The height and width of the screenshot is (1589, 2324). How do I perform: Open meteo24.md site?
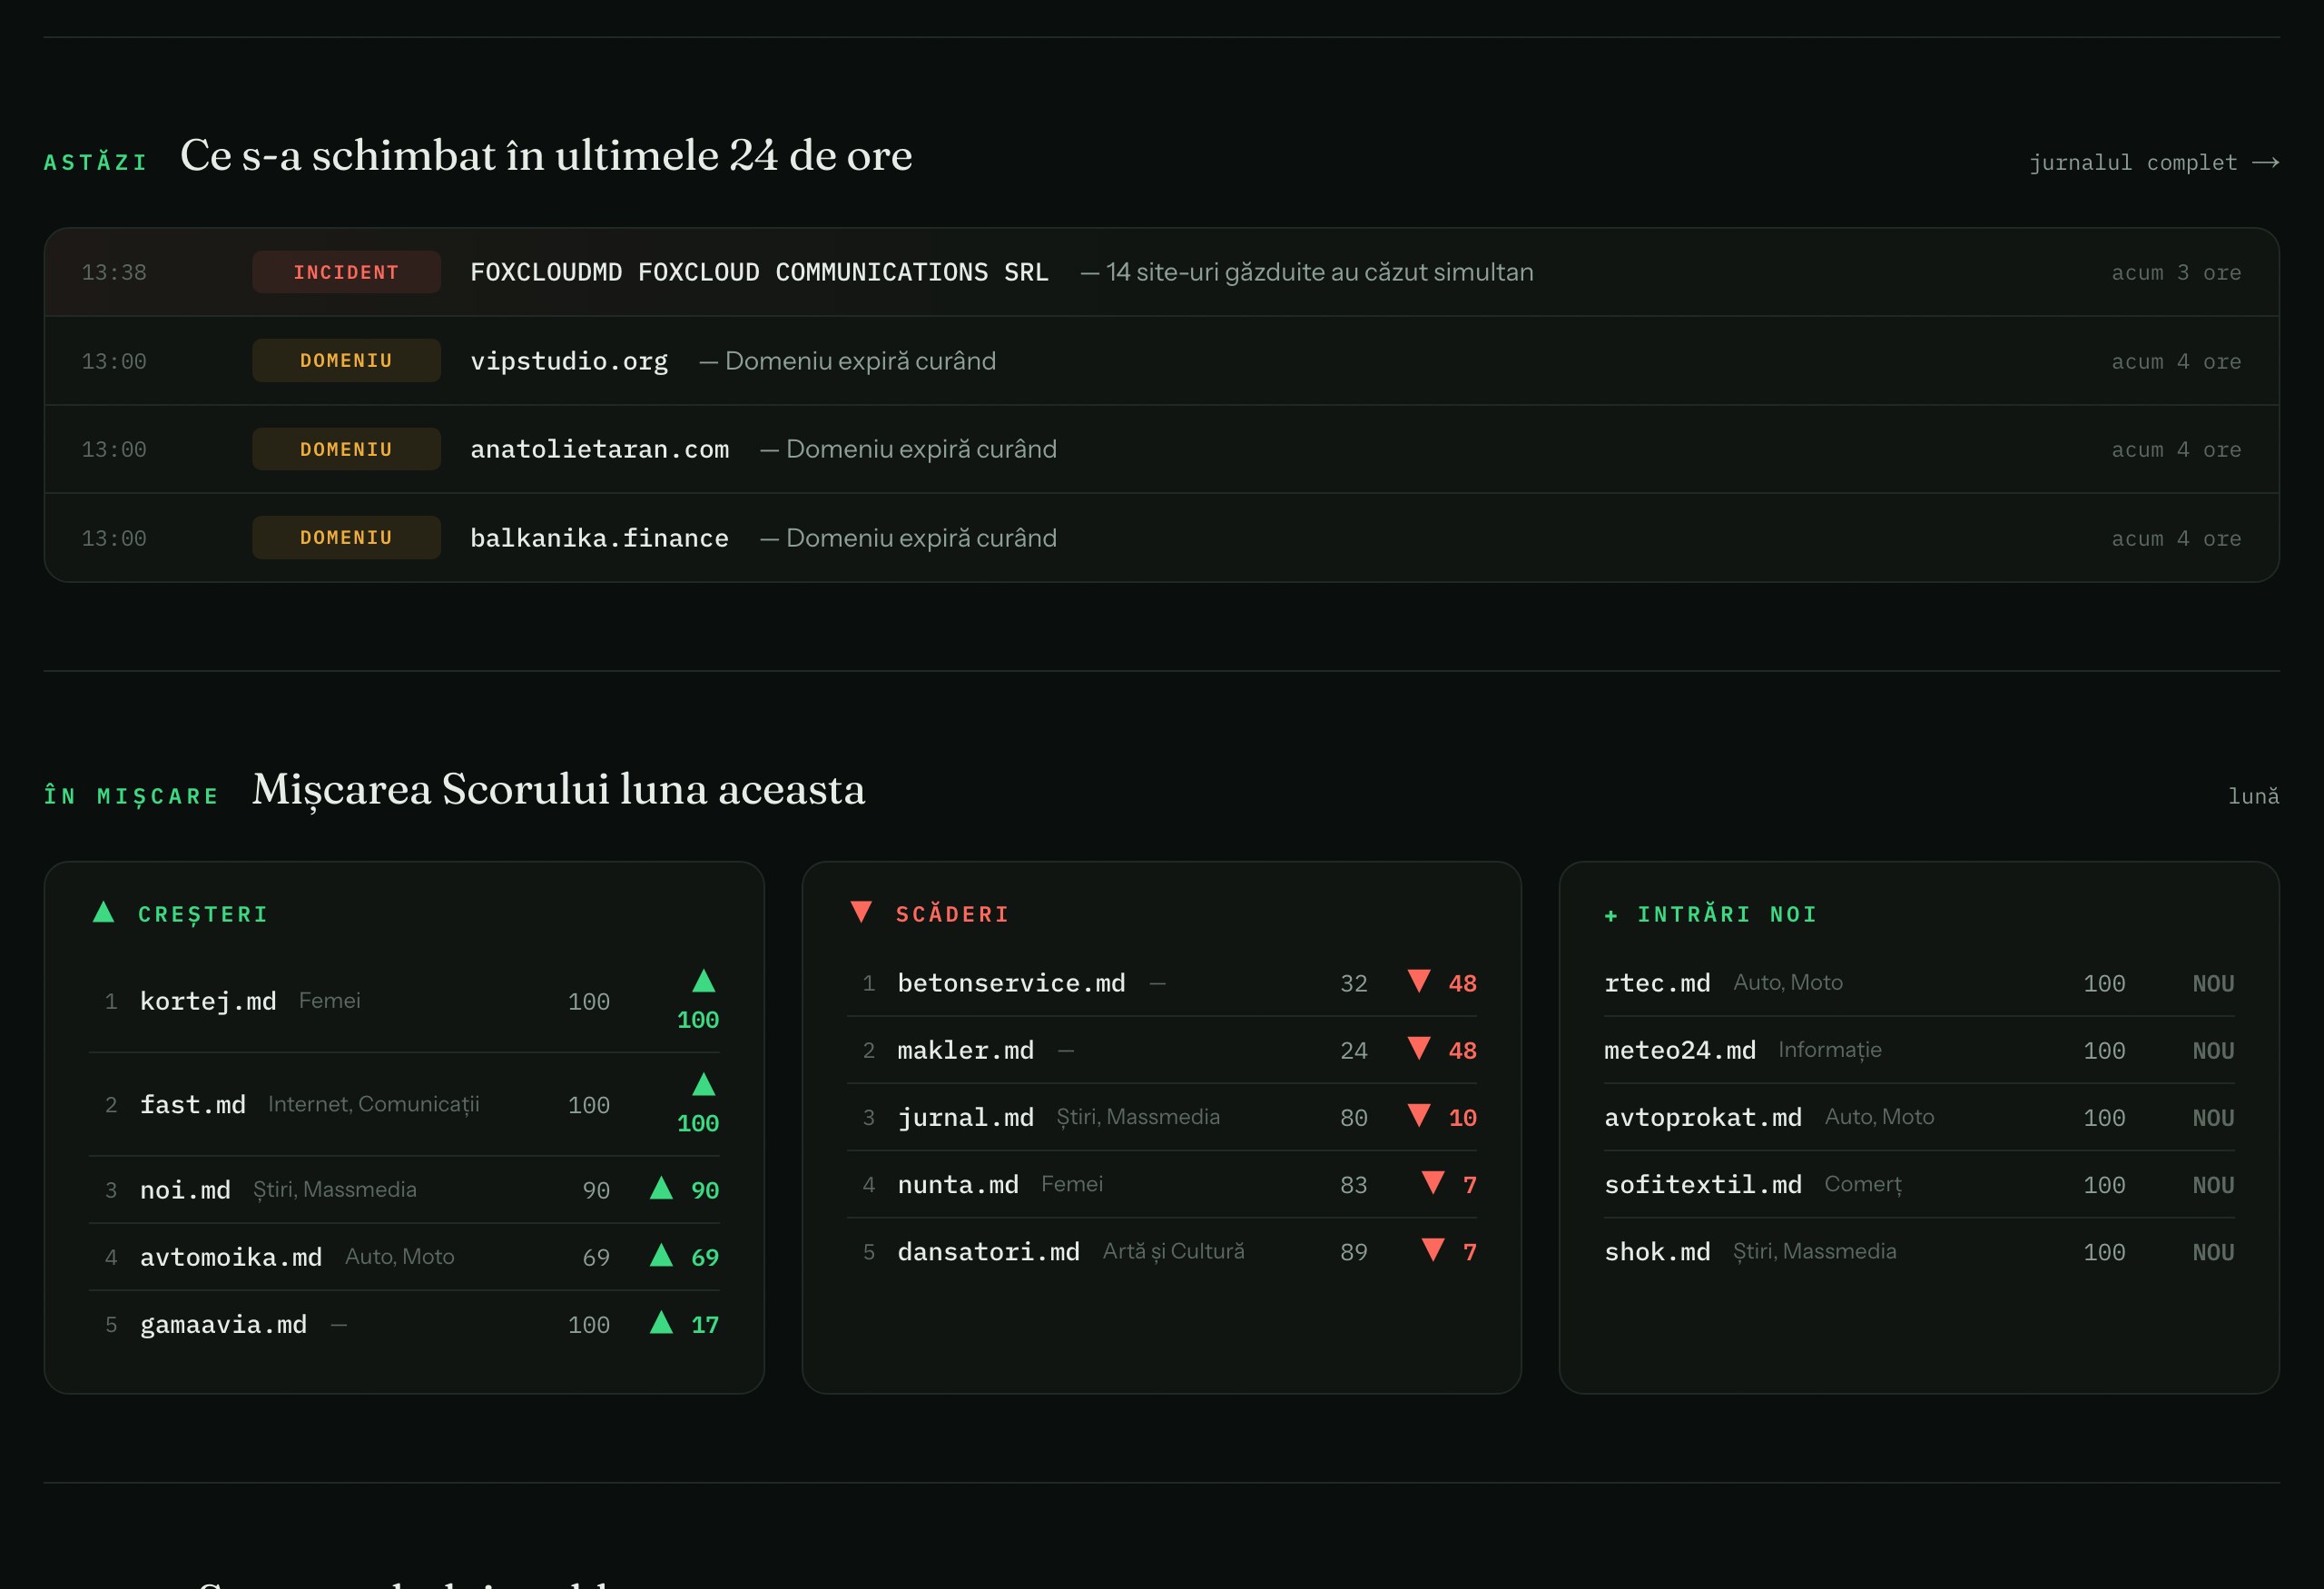1680,1050
